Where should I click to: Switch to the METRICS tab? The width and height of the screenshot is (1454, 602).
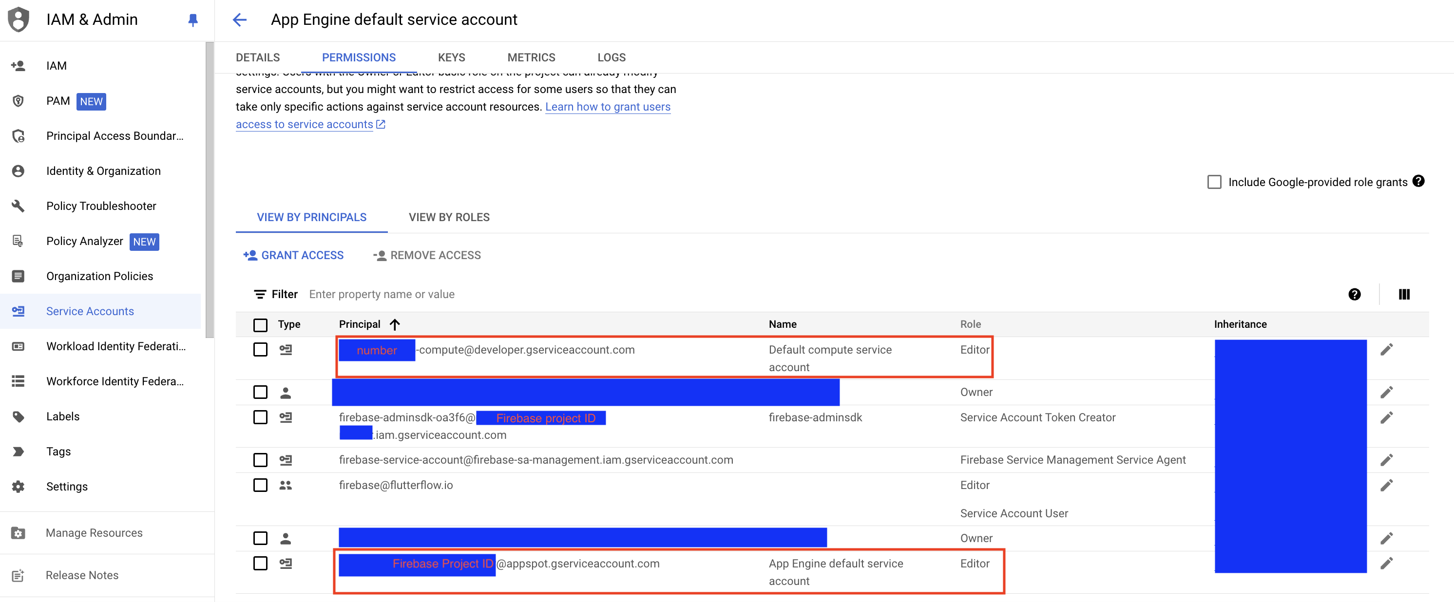(531, 57)
